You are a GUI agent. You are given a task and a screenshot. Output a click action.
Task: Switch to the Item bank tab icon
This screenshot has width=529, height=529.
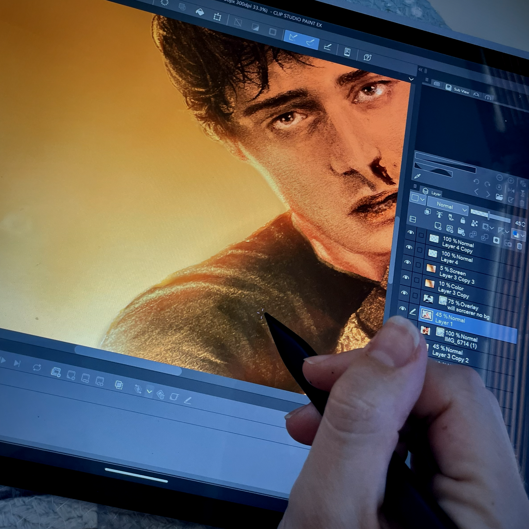[x=476, y=95]
